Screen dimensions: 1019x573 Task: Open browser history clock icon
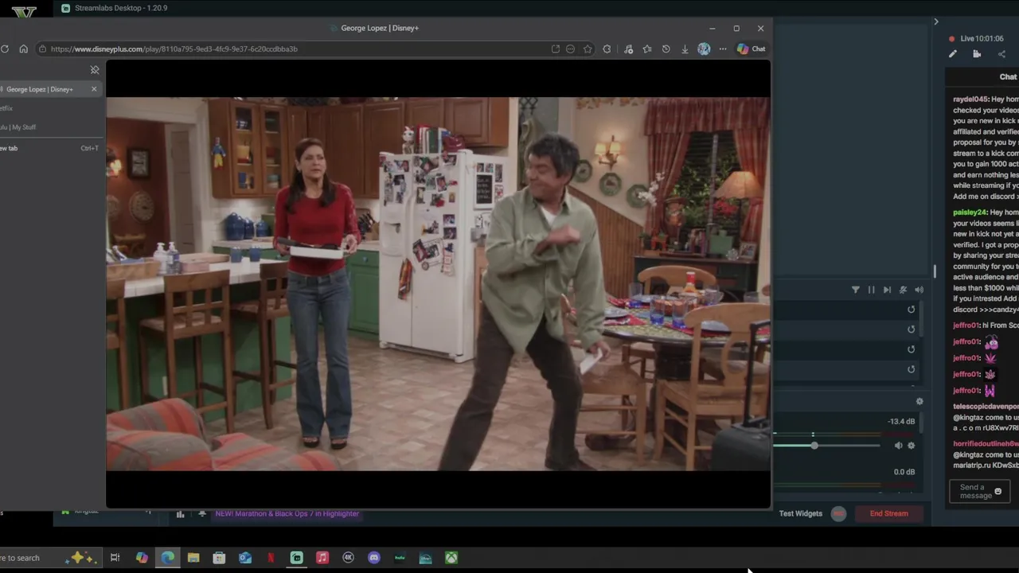pyautogui.click(x=666, y=49)
